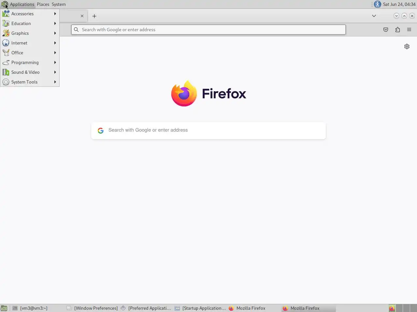Click the Applications menu foot icon
The image size is (417, 312).
(x=5, y=4)
